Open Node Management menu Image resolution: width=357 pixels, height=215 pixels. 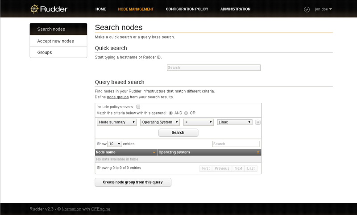pyautogui.click(x=136, y=9)
